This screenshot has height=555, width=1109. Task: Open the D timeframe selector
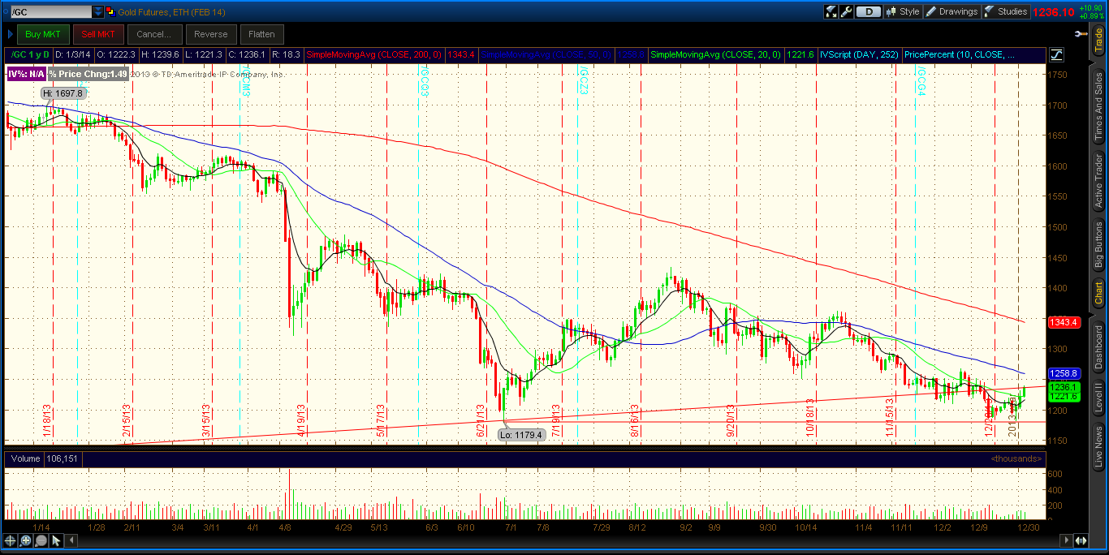[x=867, y=11]
